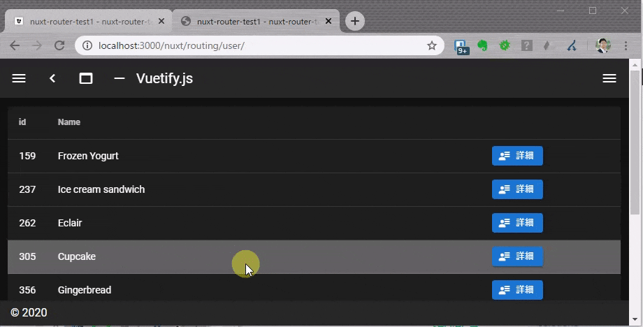Close the second nuxt-router-test1 tab

pos(328,21)
